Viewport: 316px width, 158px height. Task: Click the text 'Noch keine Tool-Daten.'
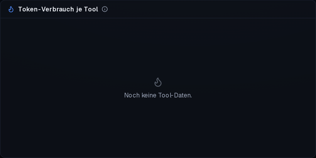pos(158,95)
